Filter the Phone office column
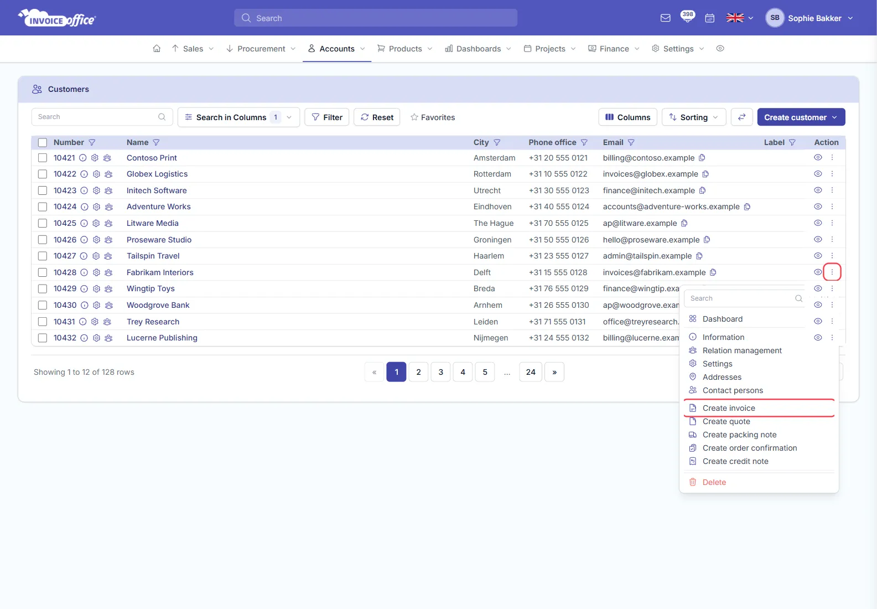This screenshot has height=609, width=877. 584,142
